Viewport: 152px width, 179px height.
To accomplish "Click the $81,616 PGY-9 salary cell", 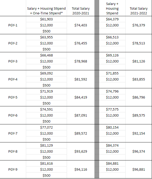I will pos(46,164).
